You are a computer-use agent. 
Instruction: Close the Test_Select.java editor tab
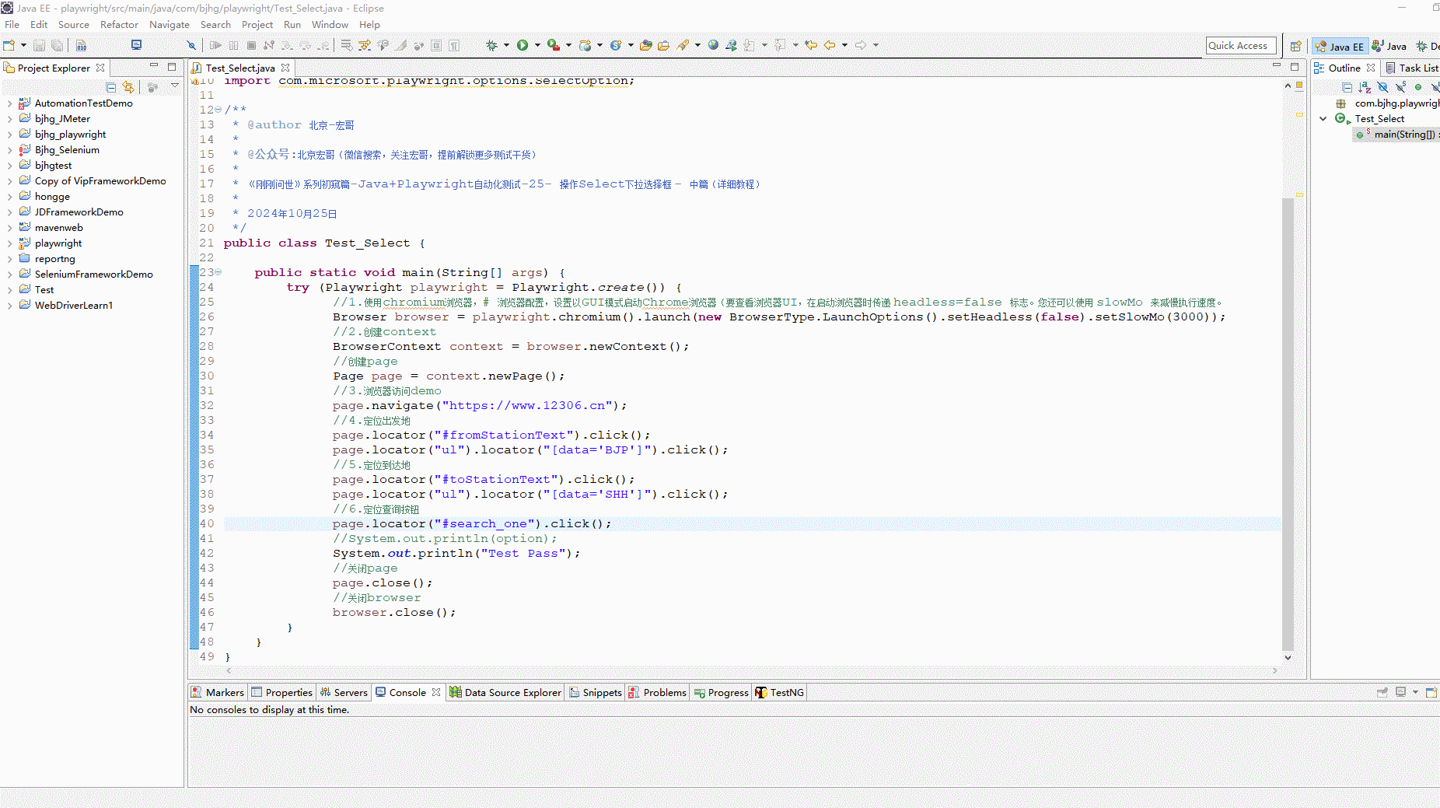click(x=285, y=68)
